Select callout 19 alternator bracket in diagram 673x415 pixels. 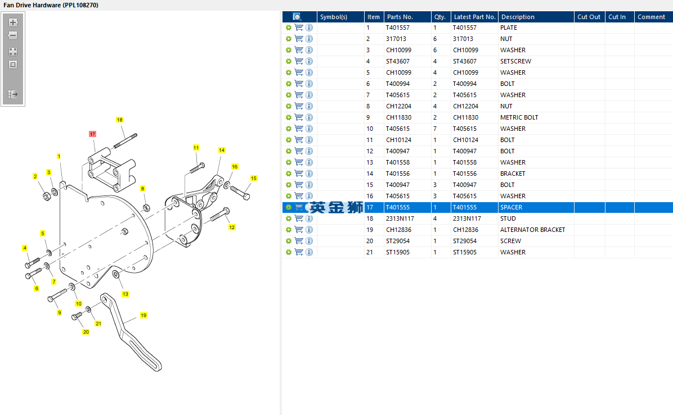(143, 315)
